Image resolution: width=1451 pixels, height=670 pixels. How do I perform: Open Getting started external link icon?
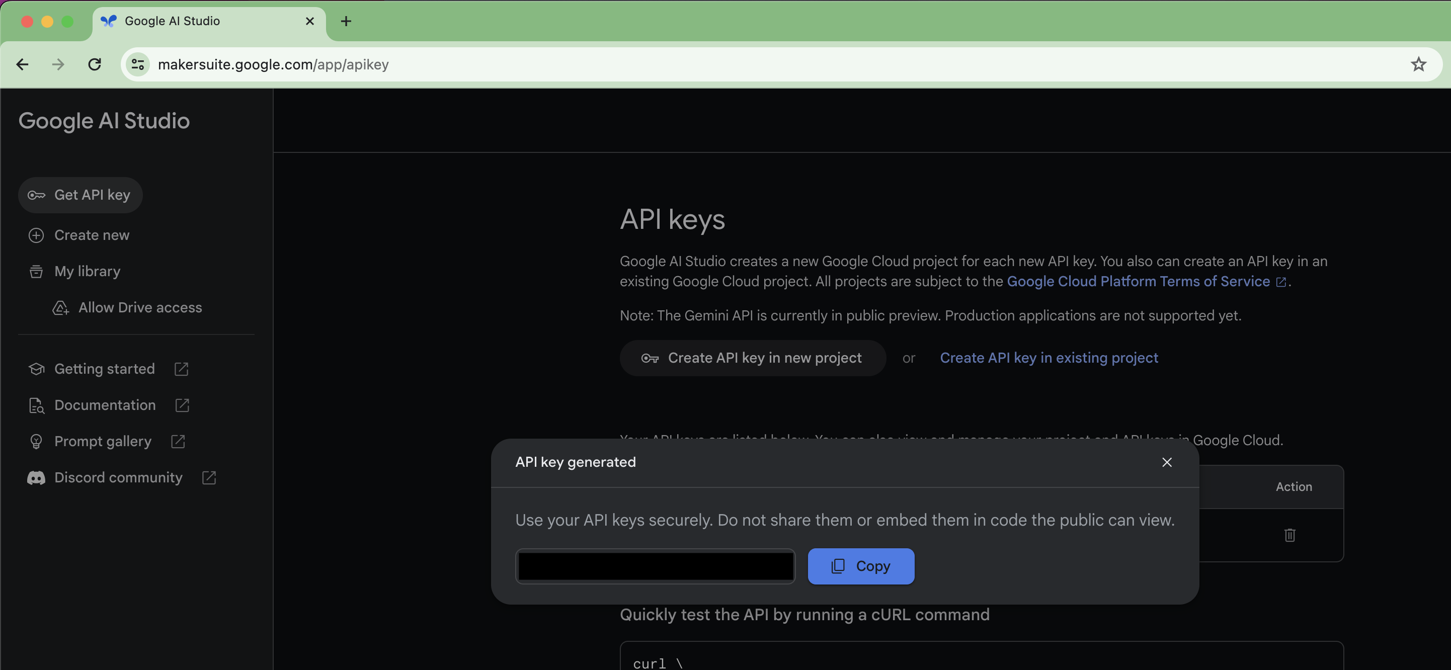pyautogui.click(x=181, y=369)
